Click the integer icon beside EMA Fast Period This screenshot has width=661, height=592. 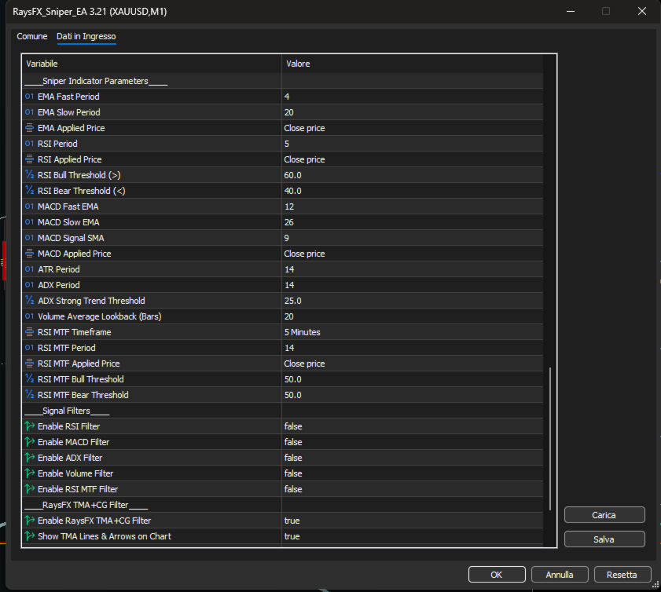[x=29, y=97]
